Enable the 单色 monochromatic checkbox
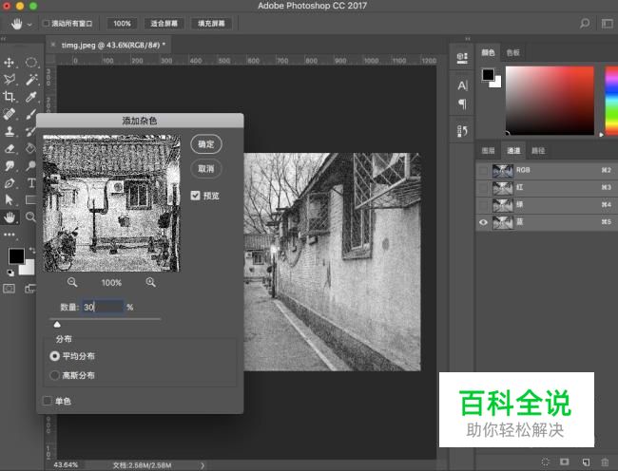Viewport: 618px width, 471px height. 48,401
